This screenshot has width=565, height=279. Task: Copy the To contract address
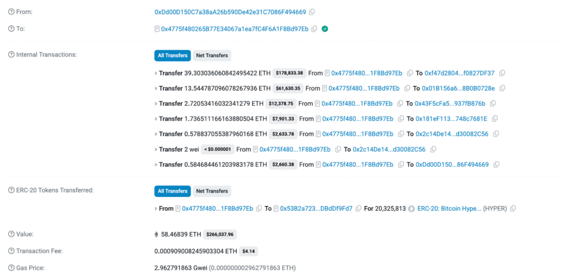315,29
